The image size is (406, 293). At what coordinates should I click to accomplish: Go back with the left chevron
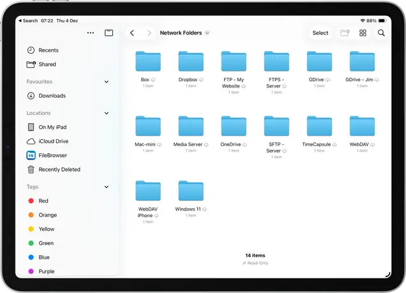click(x=132, y=33)
